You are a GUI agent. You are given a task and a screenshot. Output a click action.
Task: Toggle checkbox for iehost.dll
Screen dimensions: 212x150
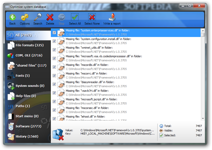tap(54, 119)
